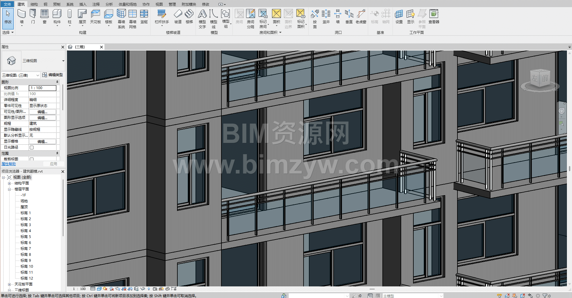The width and height of the screenshot is (572, 298).
Task: Click the 编辑类型 button
Action: 53,75
